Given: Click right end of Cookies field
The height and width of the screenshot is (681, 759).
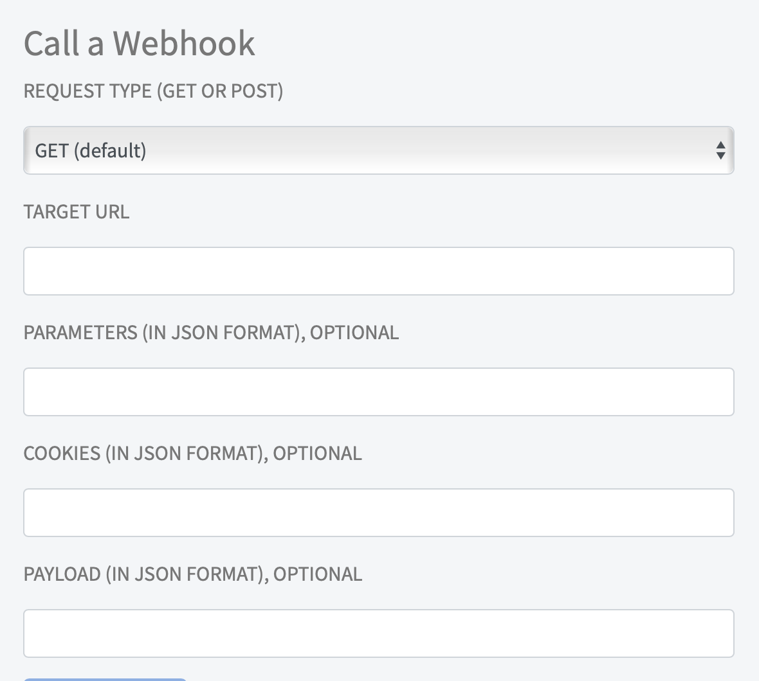Looking at the screenshot, I should point(714,513).
